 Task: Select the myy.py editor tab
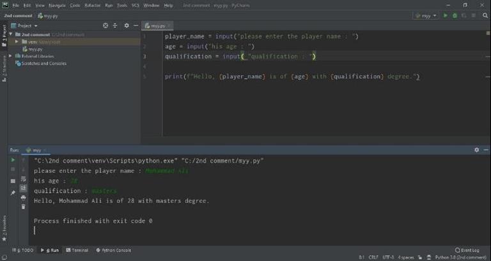pos(156,26)
